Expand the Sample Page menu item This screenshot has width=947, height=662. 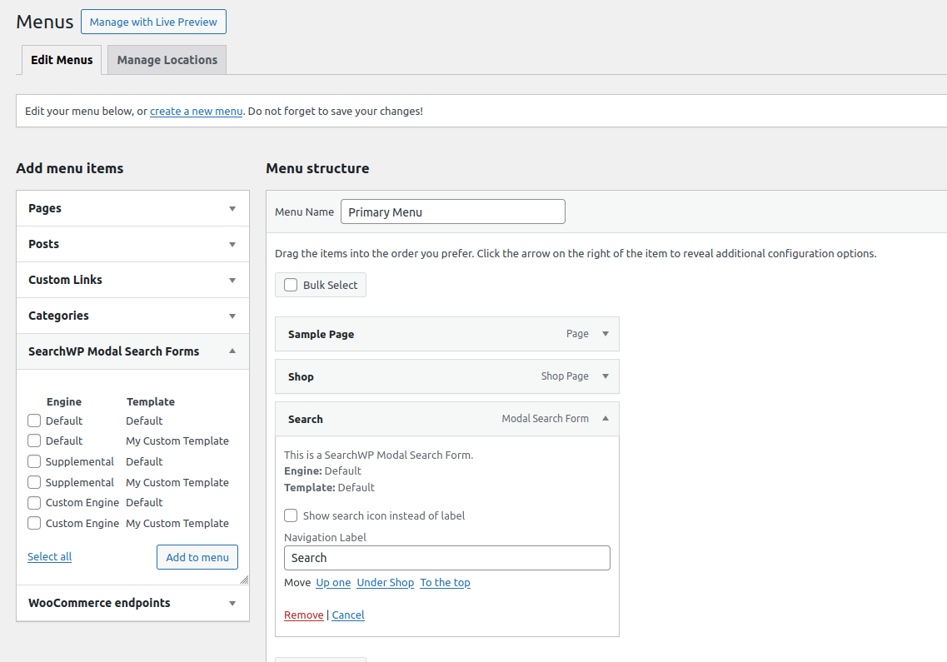(x=606, y=334)
